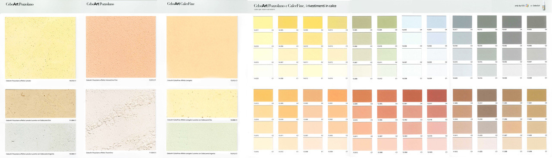The height and width of the screenshot is (158, 552).
Task: Pick swatch 14.006 C3
Action: click(x=288, y=38)
